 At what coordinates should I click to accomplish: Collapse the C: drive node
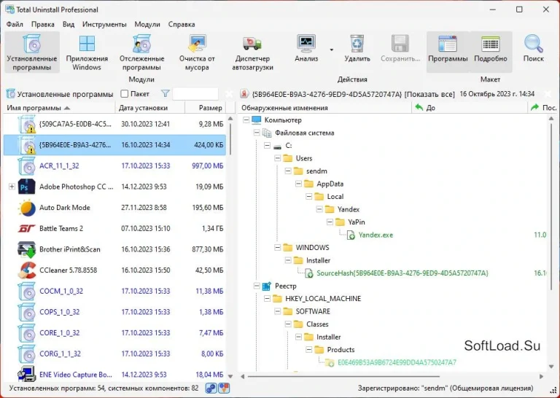[x=267, y=146]
